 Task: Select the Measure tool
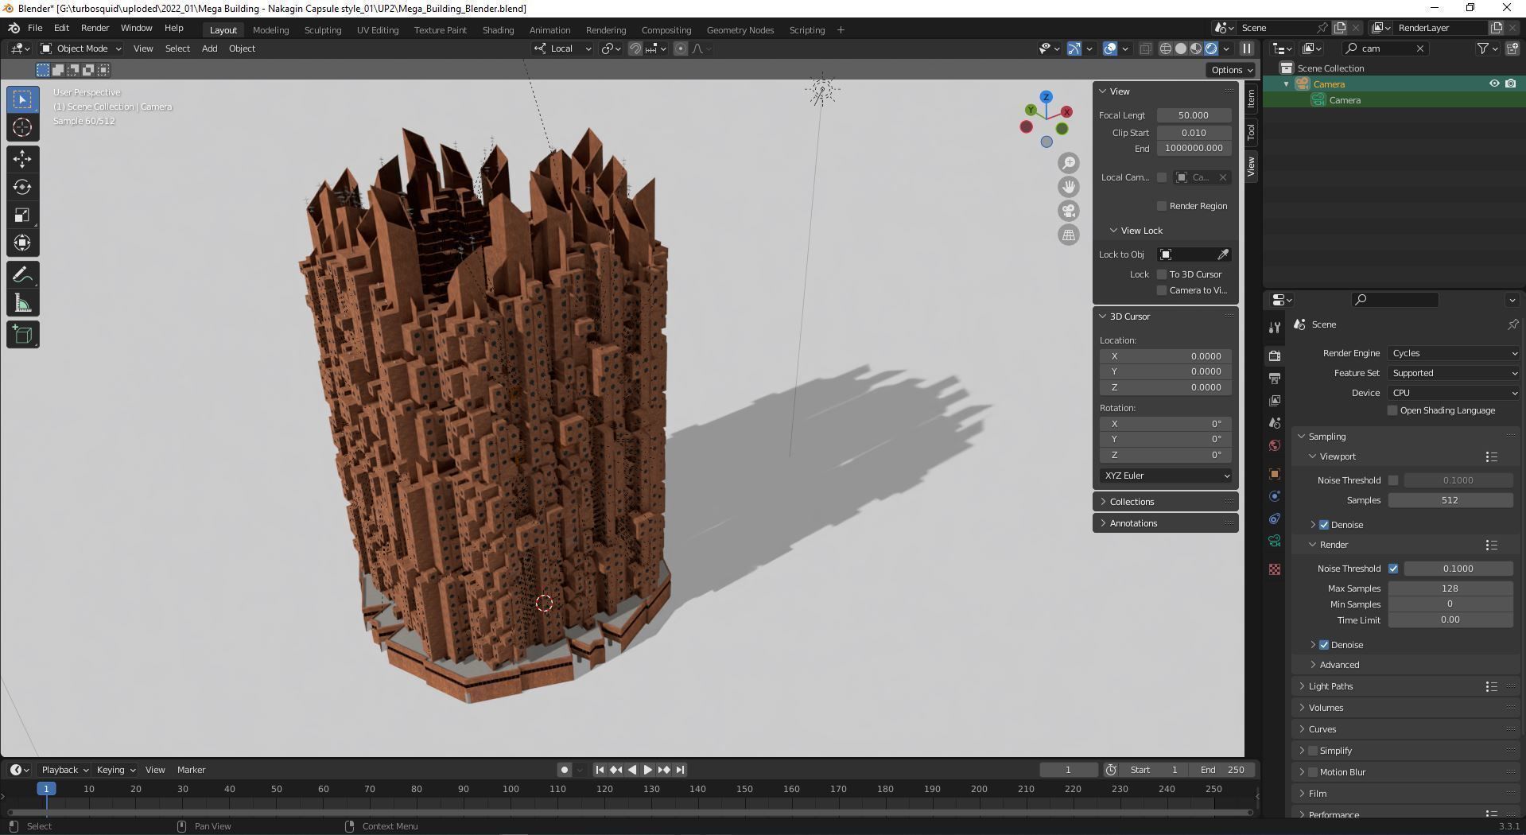pos(22,302)
